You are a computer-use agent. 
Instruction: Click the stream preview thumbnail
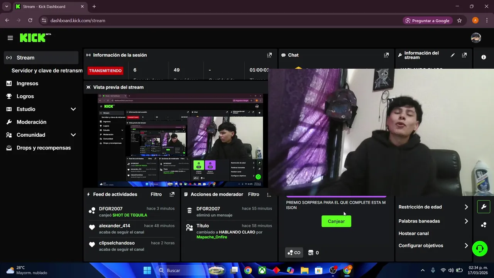click(x=181, y=141)
